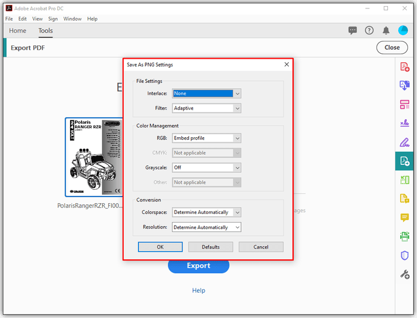Close the Save As PNG Settings dialog
Image resolution: width=417 pixels, height=318 pixels.
click(x=286, y=65)
